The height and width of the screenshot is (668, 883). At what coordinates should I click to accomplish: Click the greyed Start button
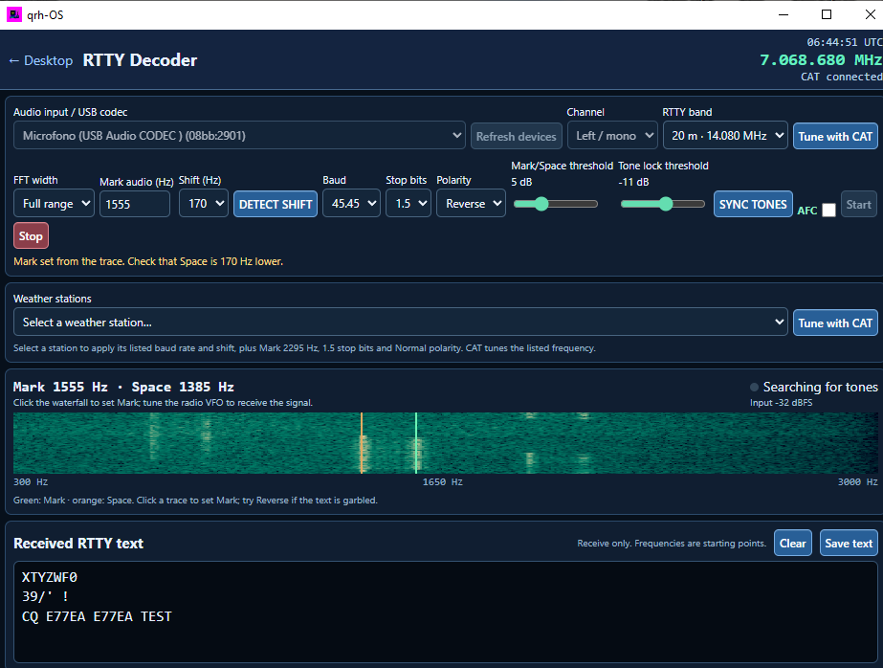[x=859, y=204]
